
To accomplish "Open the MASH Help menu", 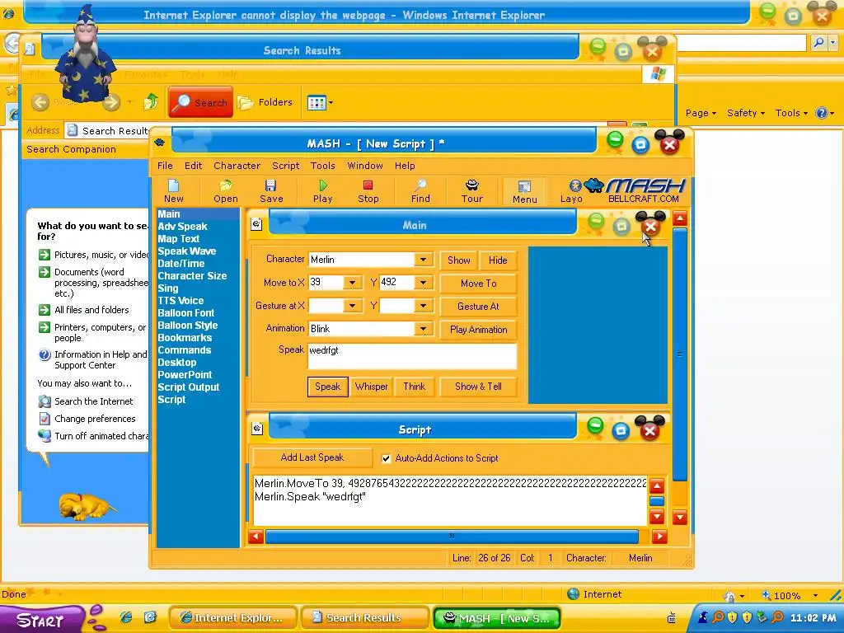I will [405, 166].
